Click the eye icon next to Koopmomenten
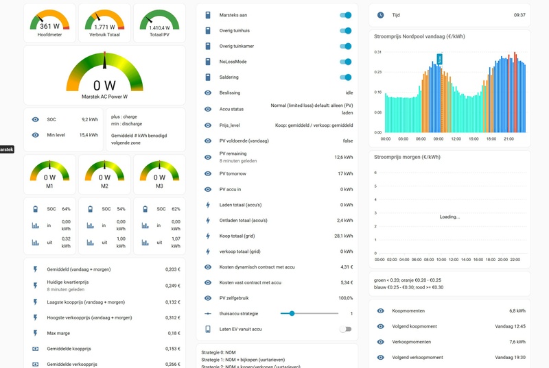This screenshot has width=549, height=368. [x=381, y=310]
